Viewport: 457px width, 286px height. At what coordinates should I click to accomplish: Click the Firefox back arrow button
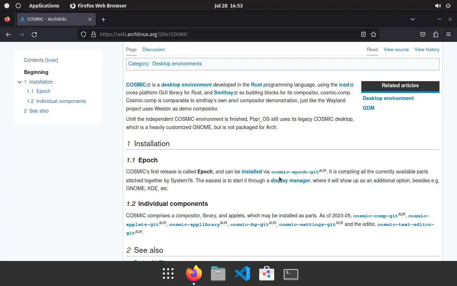coord(9,34)
